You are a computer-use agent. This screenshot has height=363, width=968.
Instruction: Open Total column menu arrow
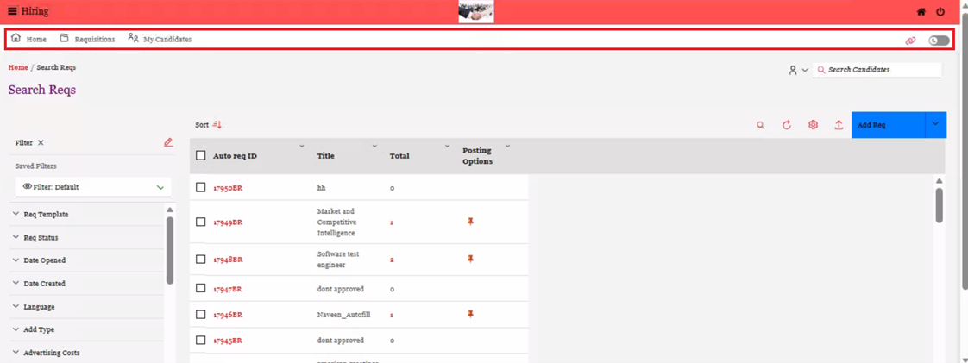448,147
